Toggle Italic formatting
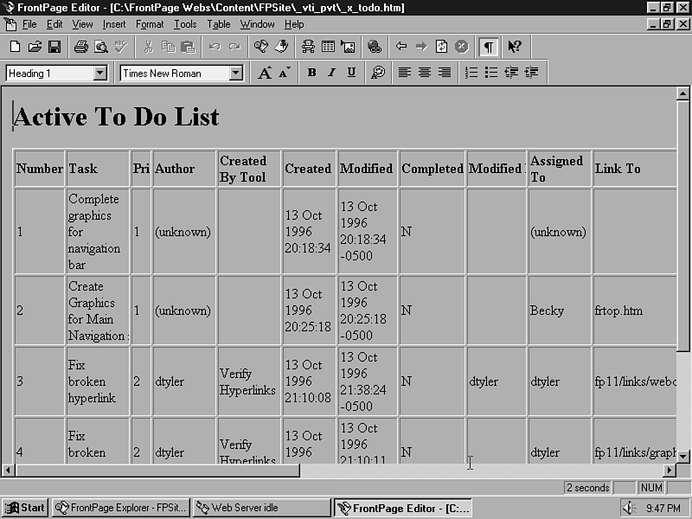692x519 pixels. point(331,74)
